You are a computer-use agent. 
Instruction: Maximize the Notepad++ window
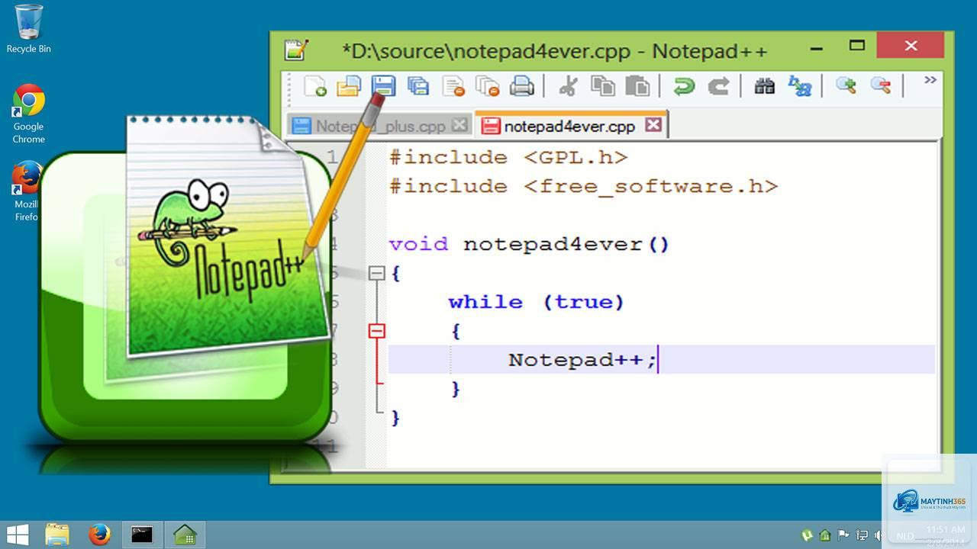857,46
